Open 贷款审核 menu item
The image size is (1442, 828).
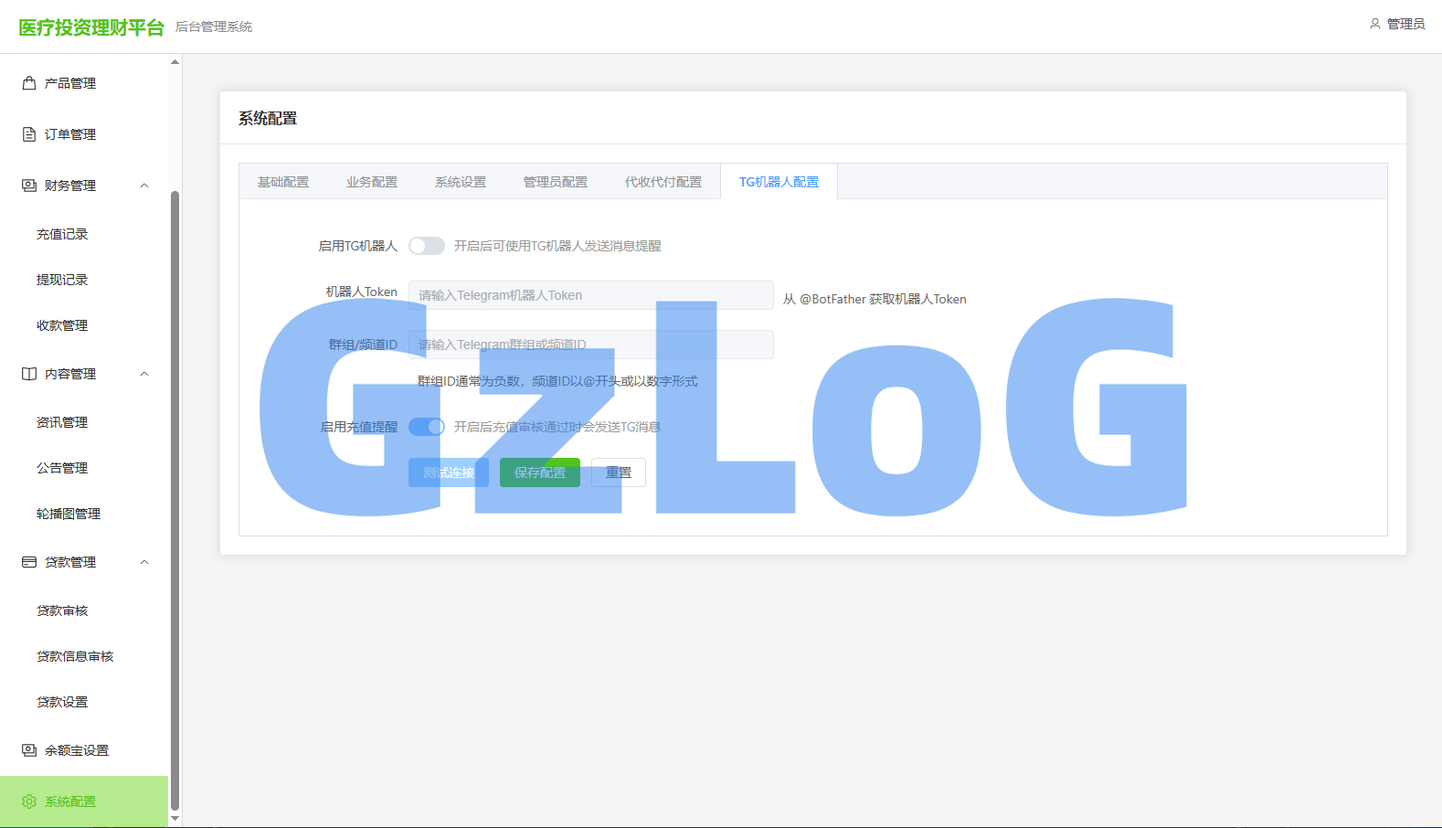tap(84, 610)
